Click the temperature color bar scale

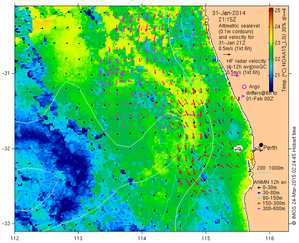tap(271, 50)
